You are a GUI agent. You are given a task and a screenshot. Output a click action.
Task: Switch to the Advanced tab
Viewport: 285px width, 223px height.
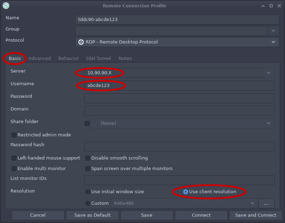tap(40, 59)
